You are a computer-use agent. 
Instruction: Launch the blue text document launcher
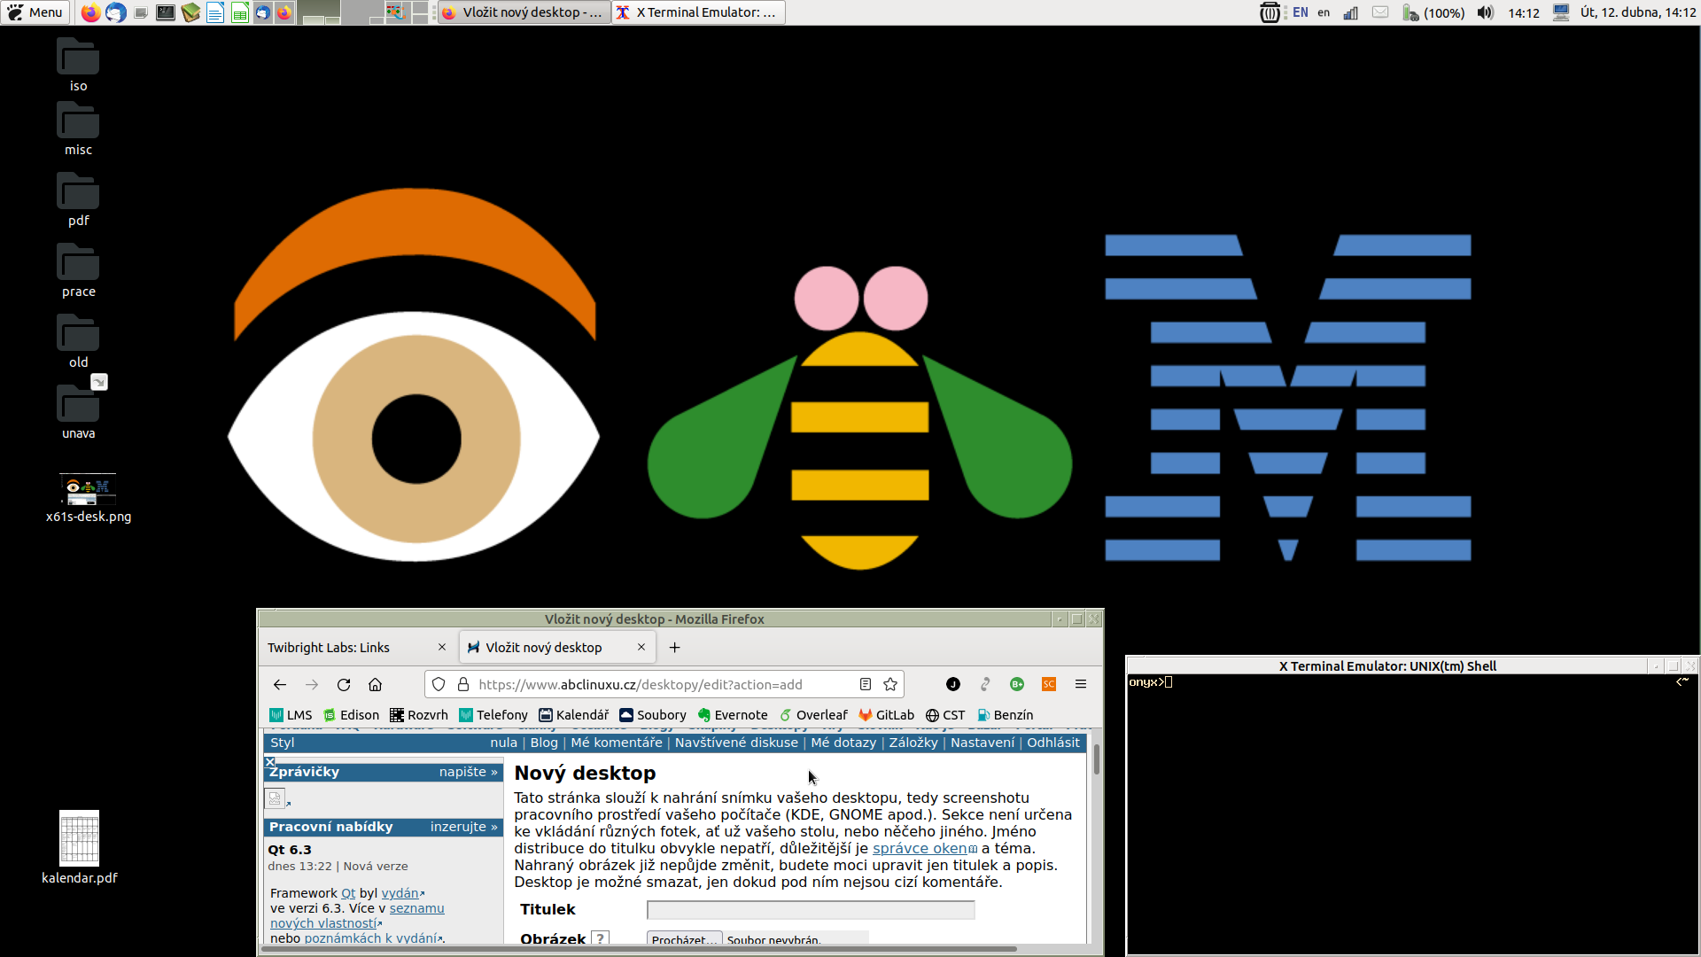[x=215, y=12]
